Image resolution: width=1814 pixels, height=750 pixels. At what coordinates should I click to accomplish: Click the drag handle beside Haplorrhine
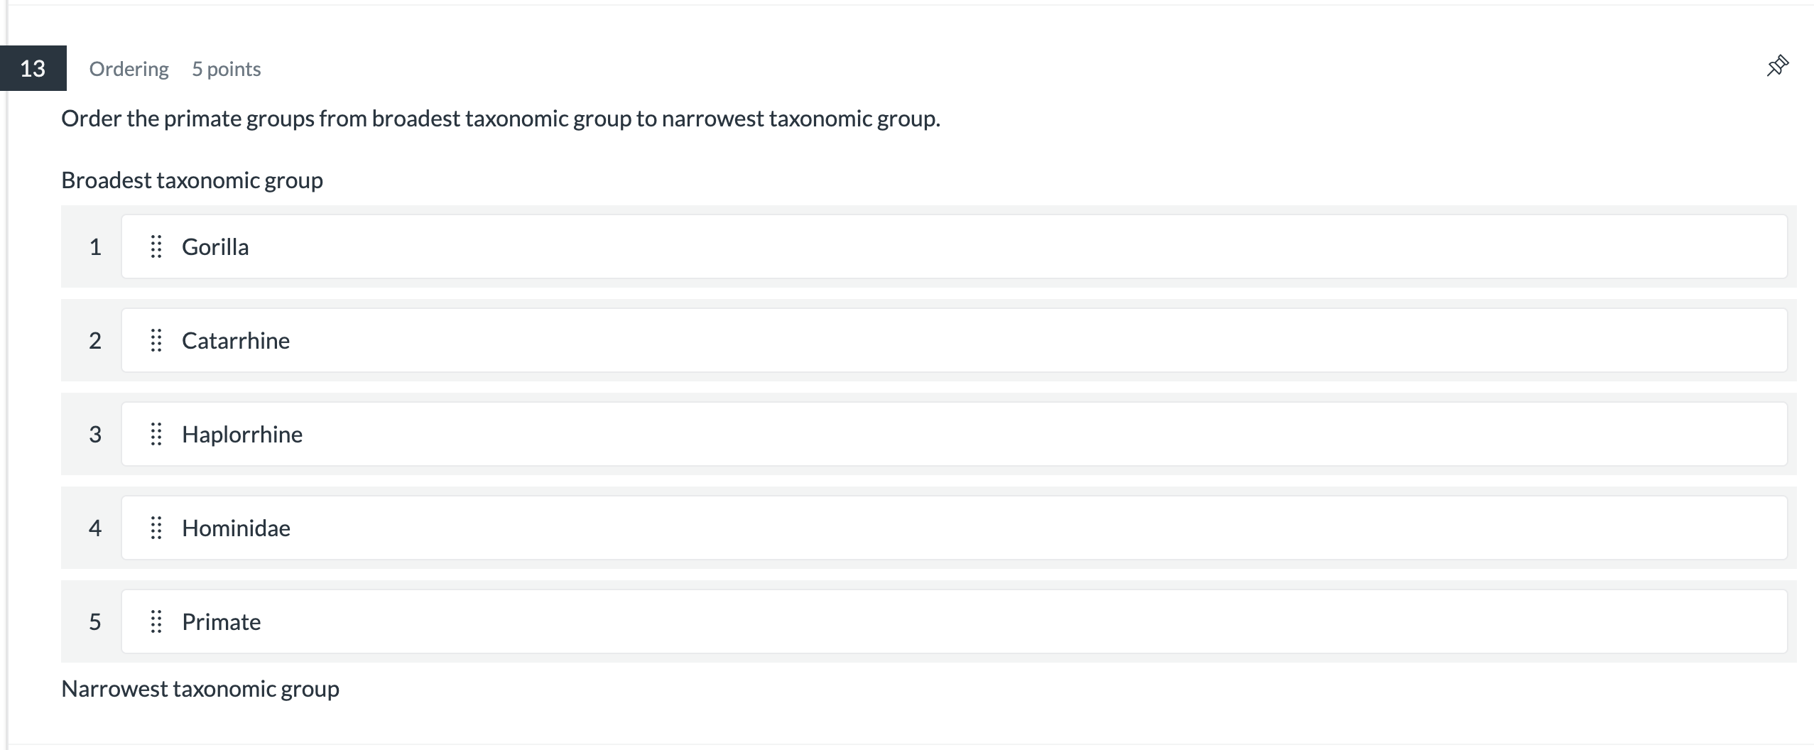(156, 434)
